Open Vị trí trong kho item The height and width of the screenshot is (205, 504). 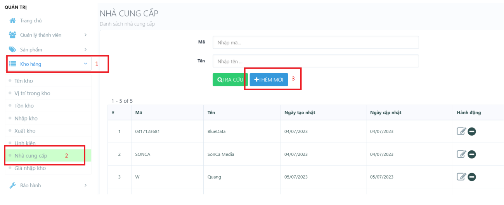tap(32, 93)
